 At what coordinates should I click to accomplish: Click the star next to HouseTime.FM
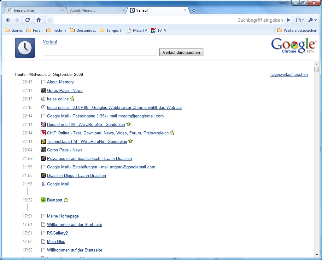coord(128,124)
